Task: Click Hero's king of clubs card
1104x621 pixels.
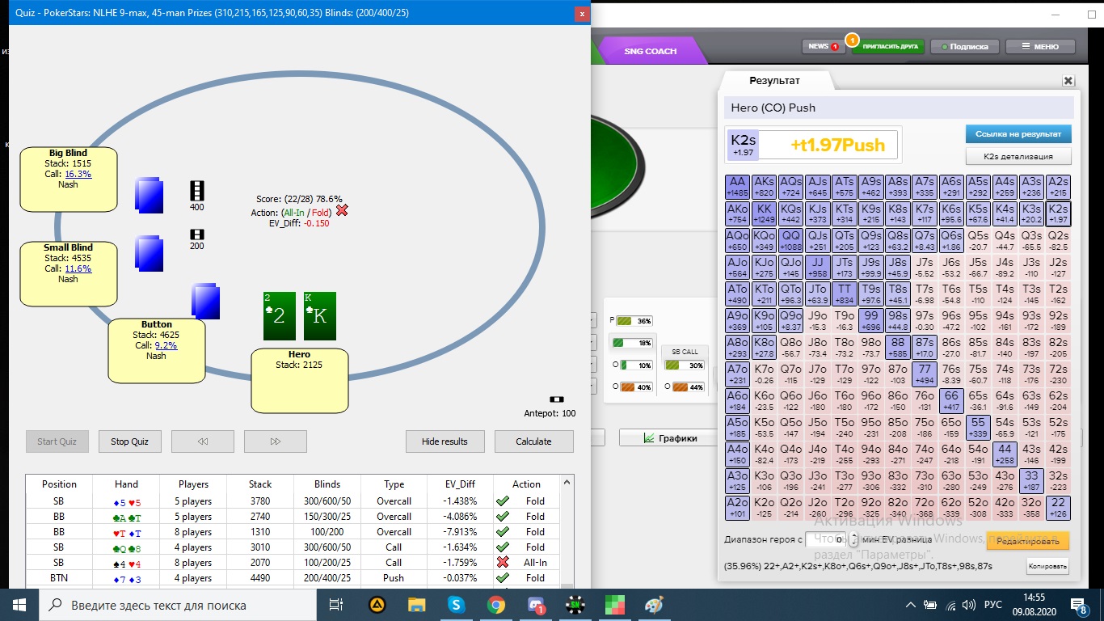Action: click(320, 316)
